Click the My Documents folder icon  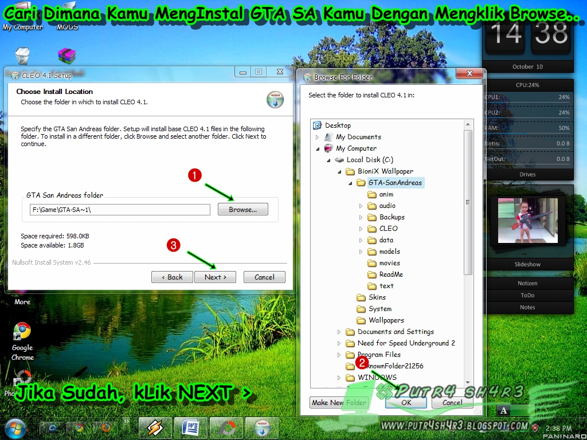click(x=328, y=136)
